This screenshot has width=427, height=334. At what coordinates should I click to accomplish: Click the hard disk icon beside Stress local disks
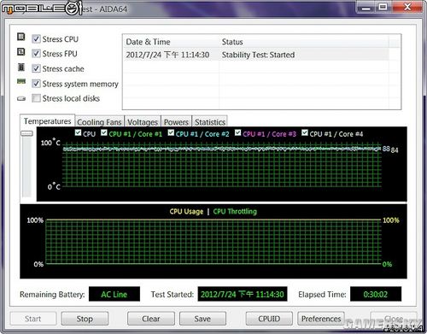click(21, 98)
